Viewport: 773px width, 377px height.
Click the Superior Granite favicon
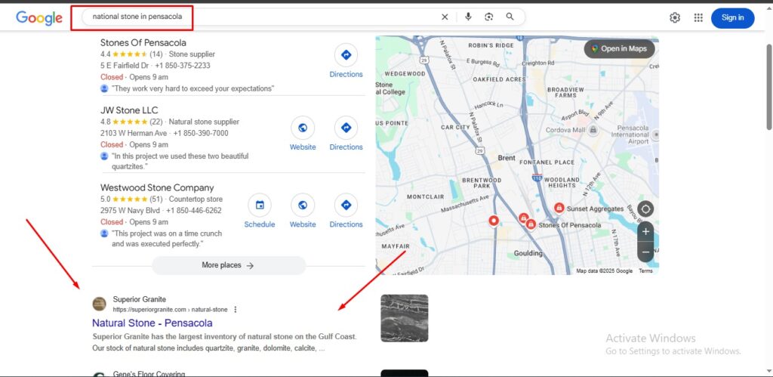[99, 304]
